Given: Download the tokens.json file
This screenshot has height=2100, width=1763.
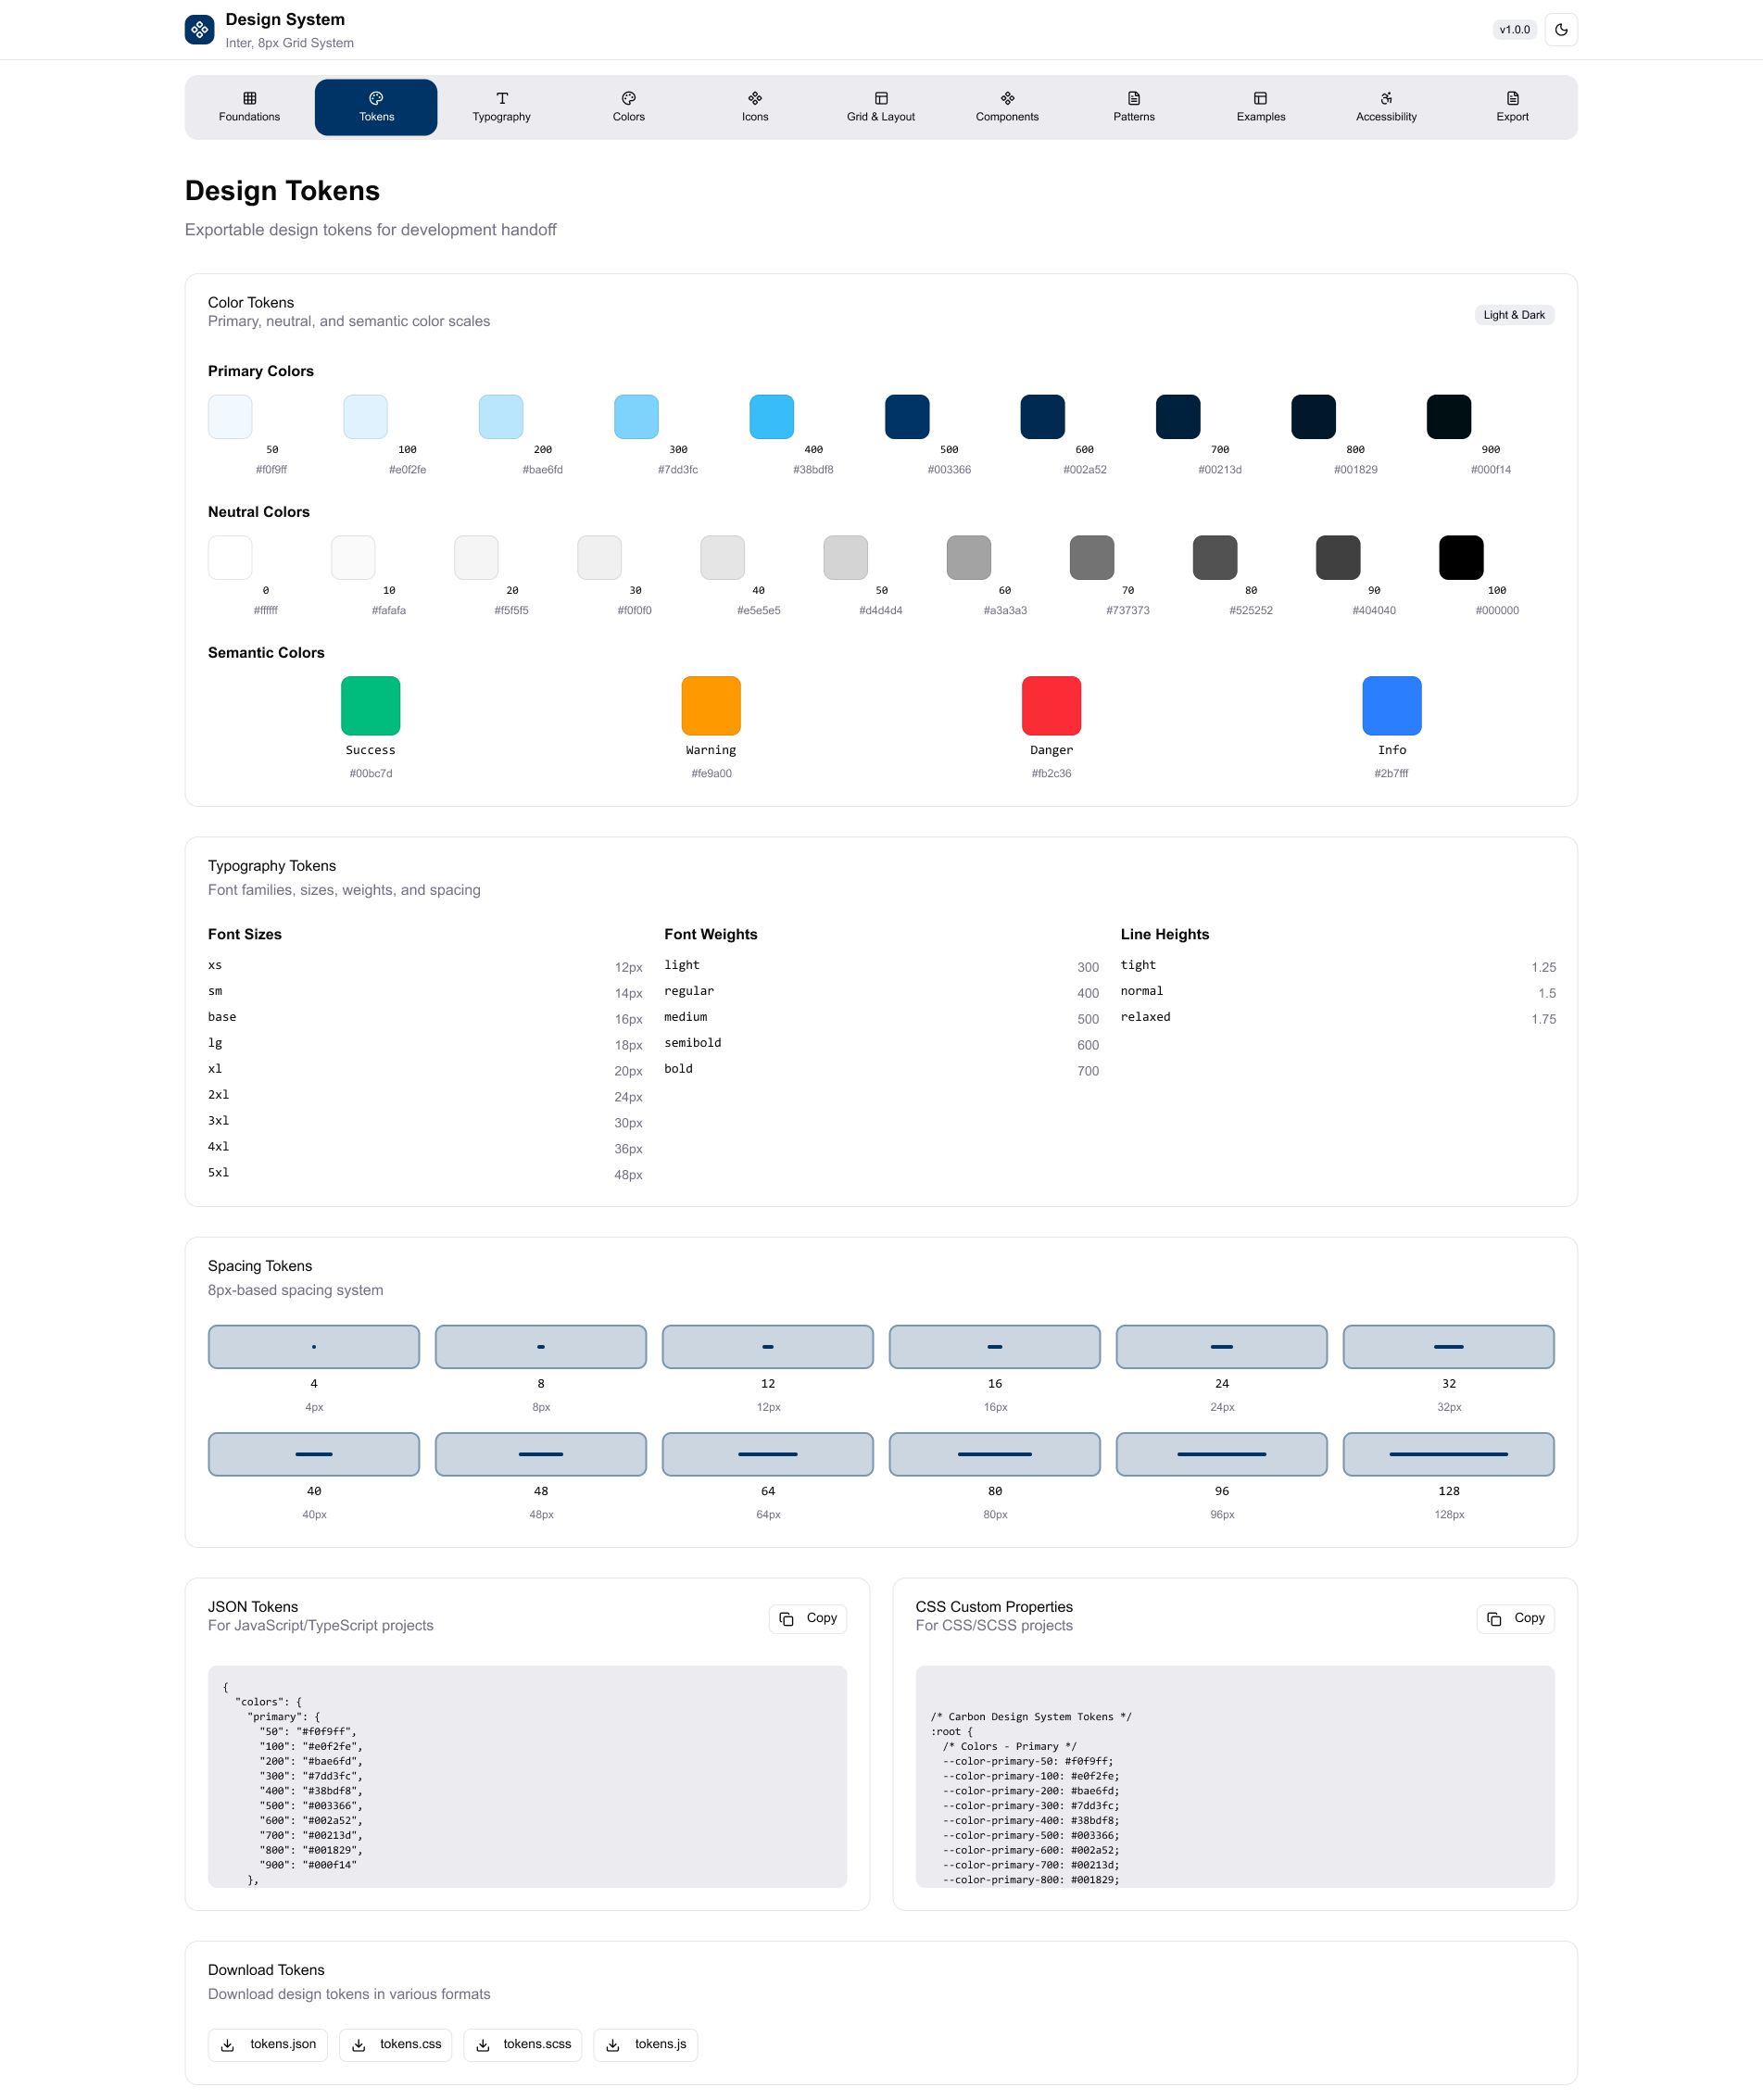Looking at the screenshot, I should point(268,2044).
